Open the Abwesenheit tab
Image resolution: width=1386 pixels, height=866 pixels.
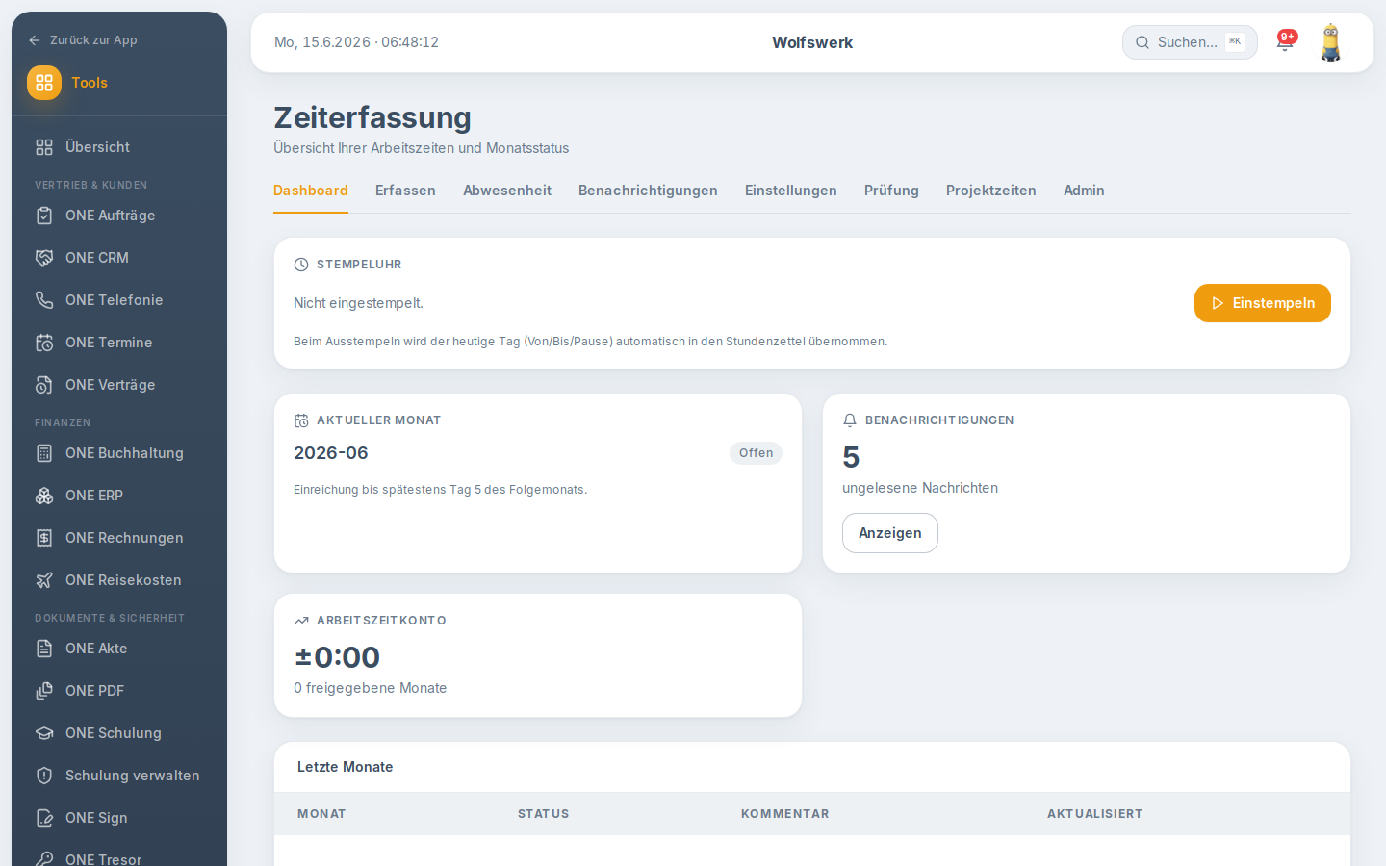coord(507,191)
